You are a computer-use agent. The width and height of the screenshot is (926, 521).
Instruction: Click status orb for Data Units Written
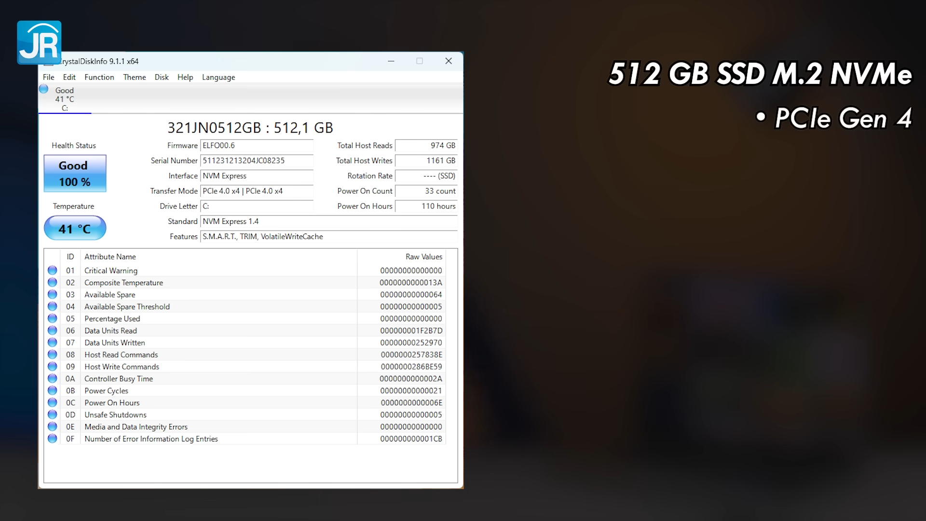pos(52,343)
